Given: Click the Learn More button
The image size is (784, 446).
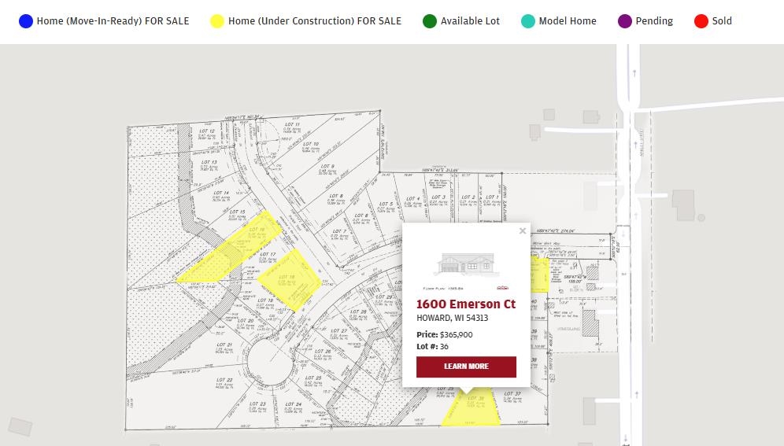Looking at the screenshot, I should 466,367.
